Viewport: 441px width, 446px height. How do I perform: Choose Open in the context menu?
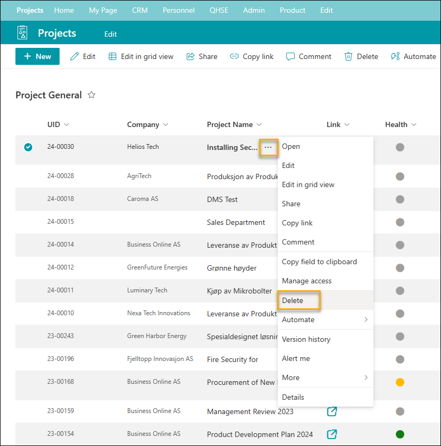click(326, 146)
